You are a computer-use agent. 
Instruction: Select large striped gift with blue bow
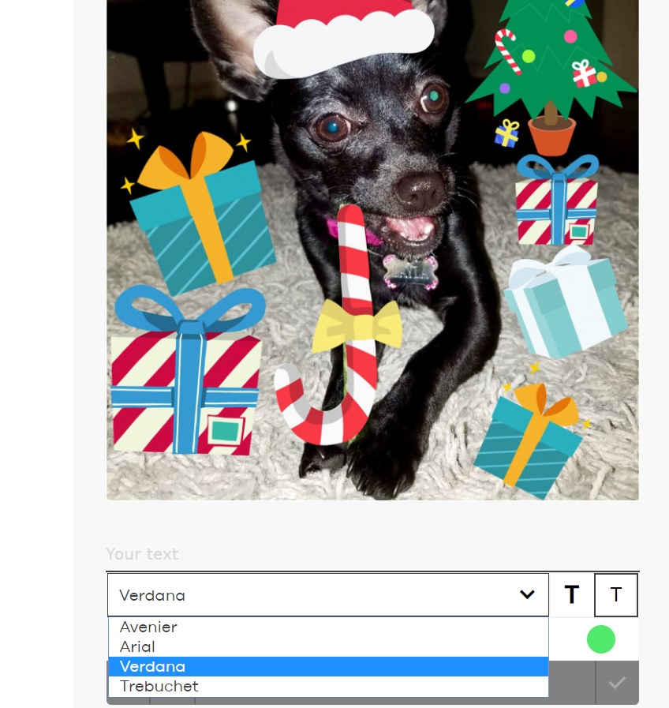click(186, 371)
